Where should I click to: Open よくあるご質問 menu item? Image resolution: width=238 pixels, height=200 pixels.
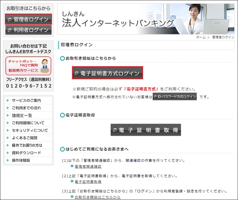(25, 138)
